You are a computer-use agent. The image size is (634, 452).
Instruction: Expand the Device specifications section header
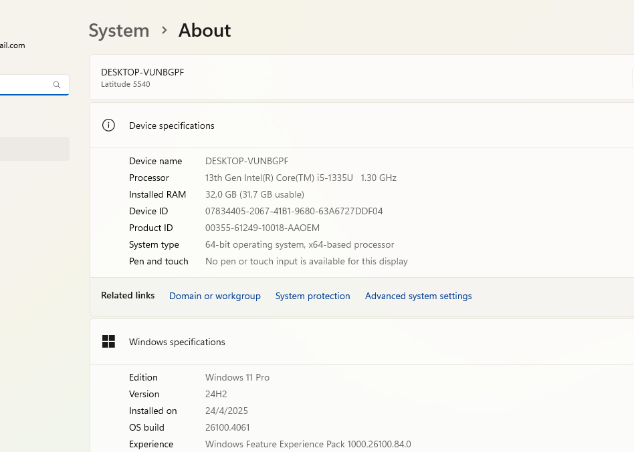click(x=362, y=126)
